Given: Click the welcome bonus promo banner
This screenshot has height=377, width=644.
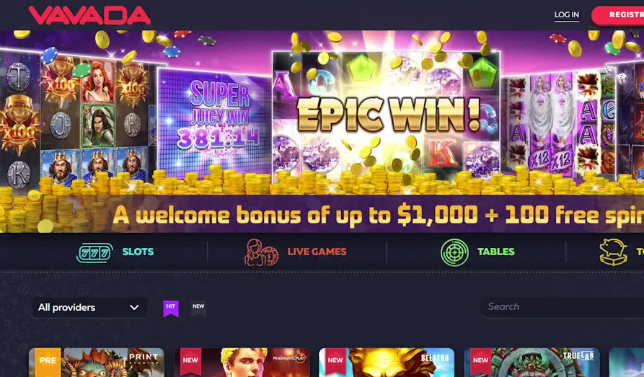Looking at the screenshot, I should (x=322, y=131).
